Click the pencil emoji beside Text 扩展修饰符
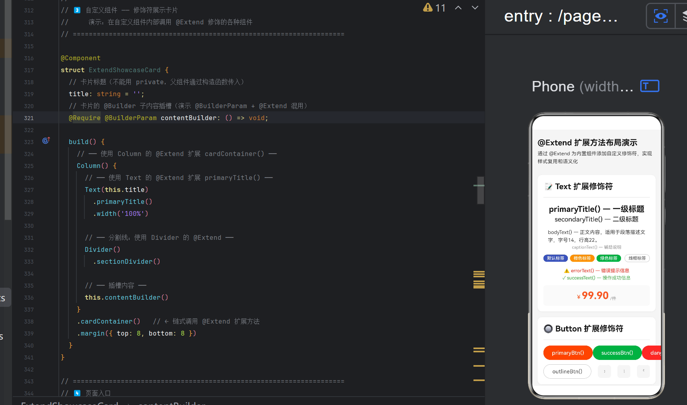Viewport: 687px width, 405px height. (x=548, y=186)
